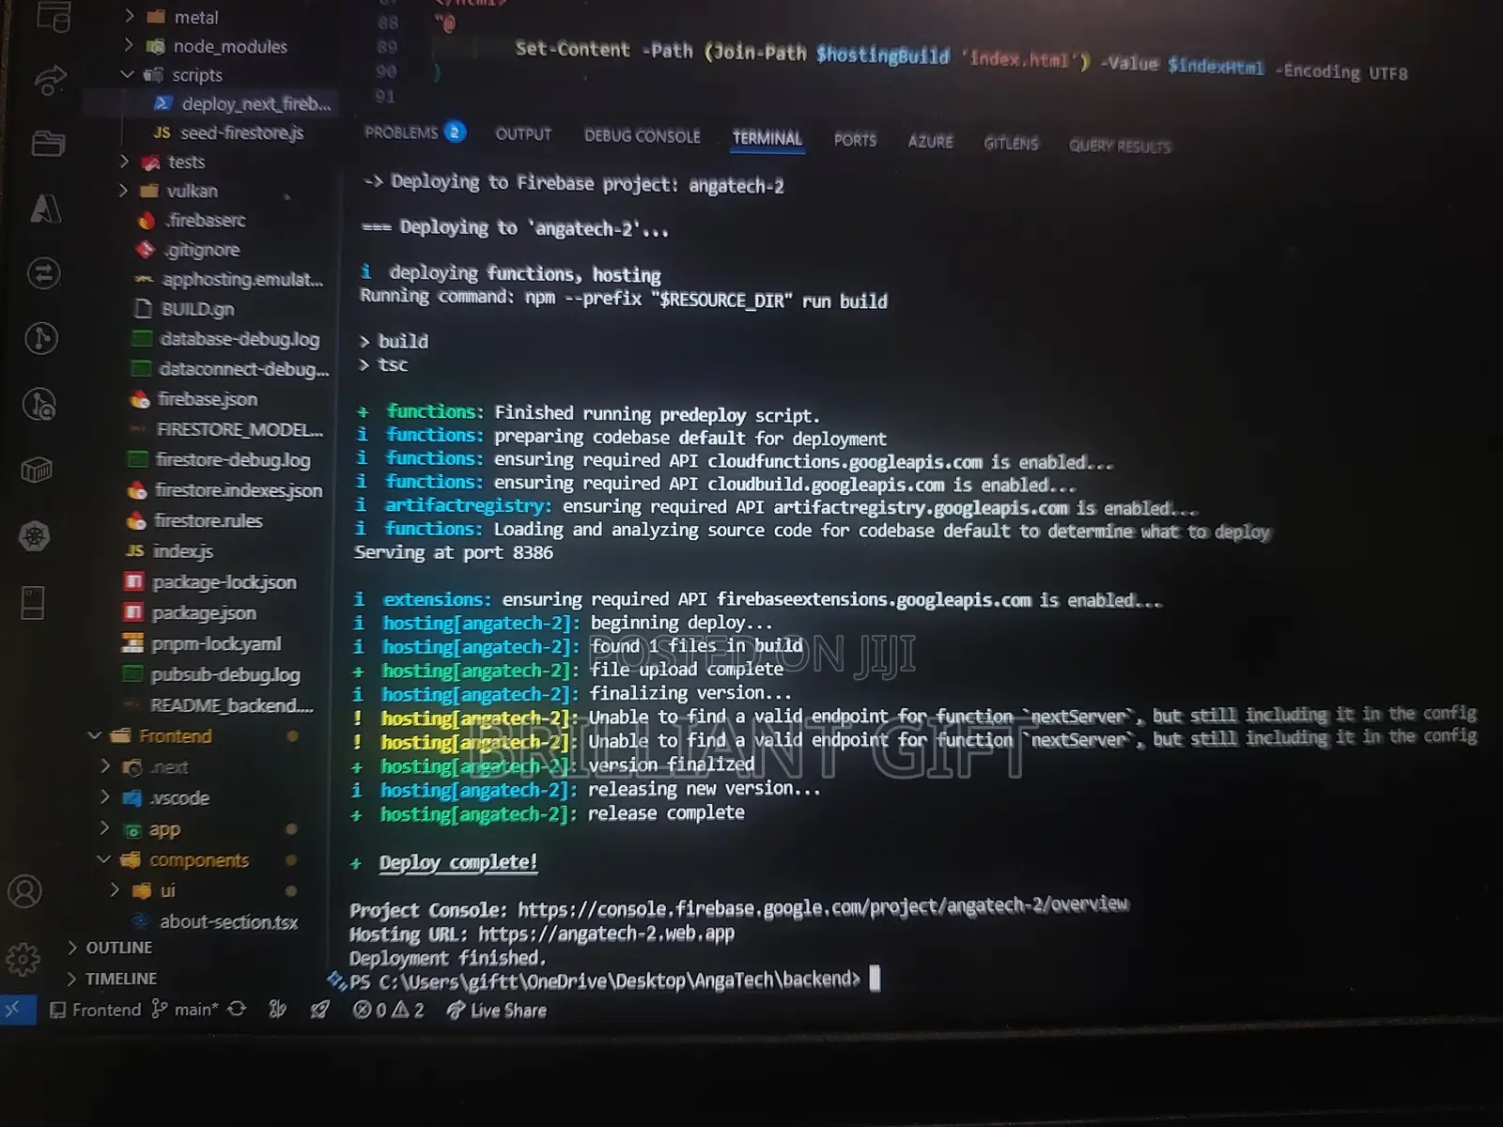
Task: Open the Kubernetes view in the activity bar
Action: (x=35, y=536)
